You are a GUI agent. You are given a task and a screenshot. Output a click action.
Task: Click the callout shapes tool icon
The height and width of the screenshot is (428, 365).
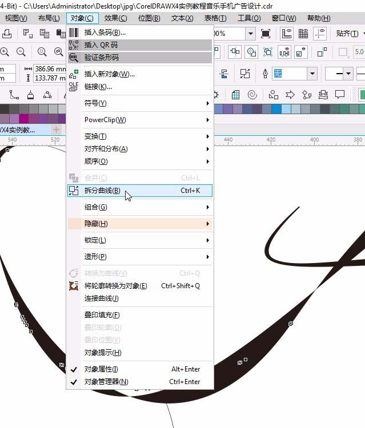coord(340,95)
